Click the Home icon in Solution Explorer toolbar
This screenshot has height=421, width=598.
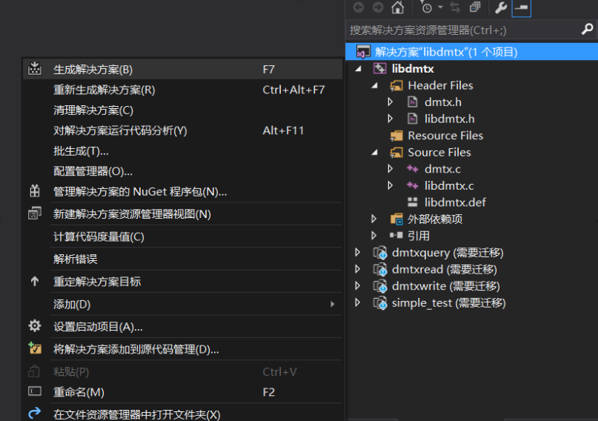(x=398, y=7)
